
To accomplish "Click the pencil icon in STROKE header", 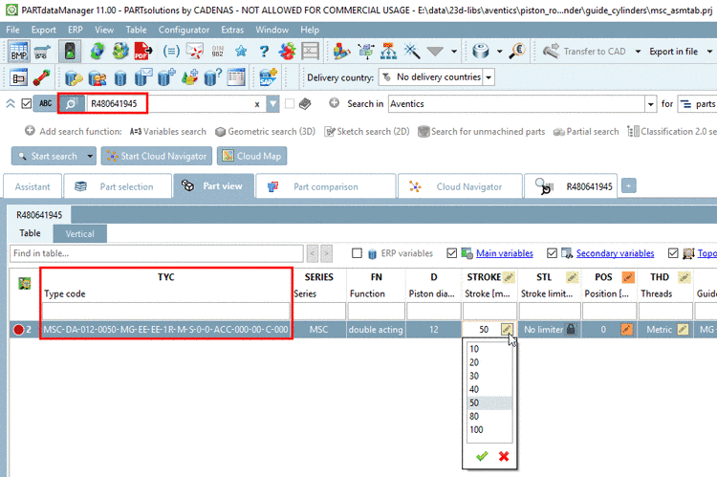I will (x=508, y=277).
